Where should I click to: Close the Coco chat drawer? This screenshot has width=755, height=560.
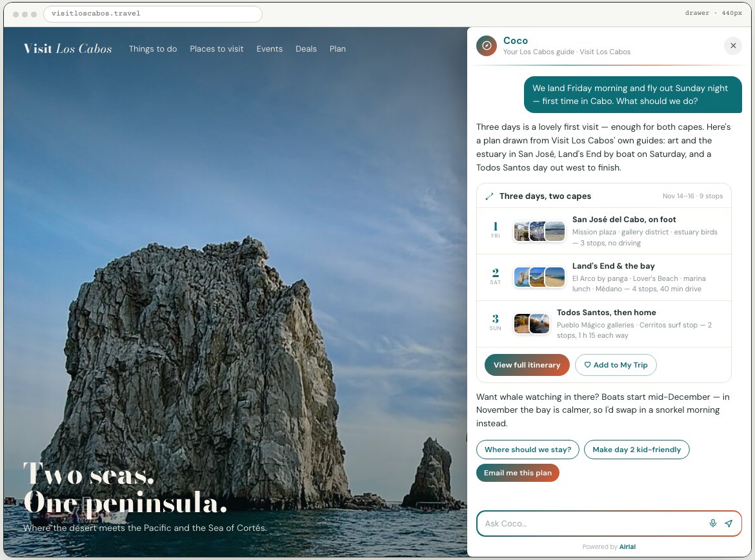(733, 46)
